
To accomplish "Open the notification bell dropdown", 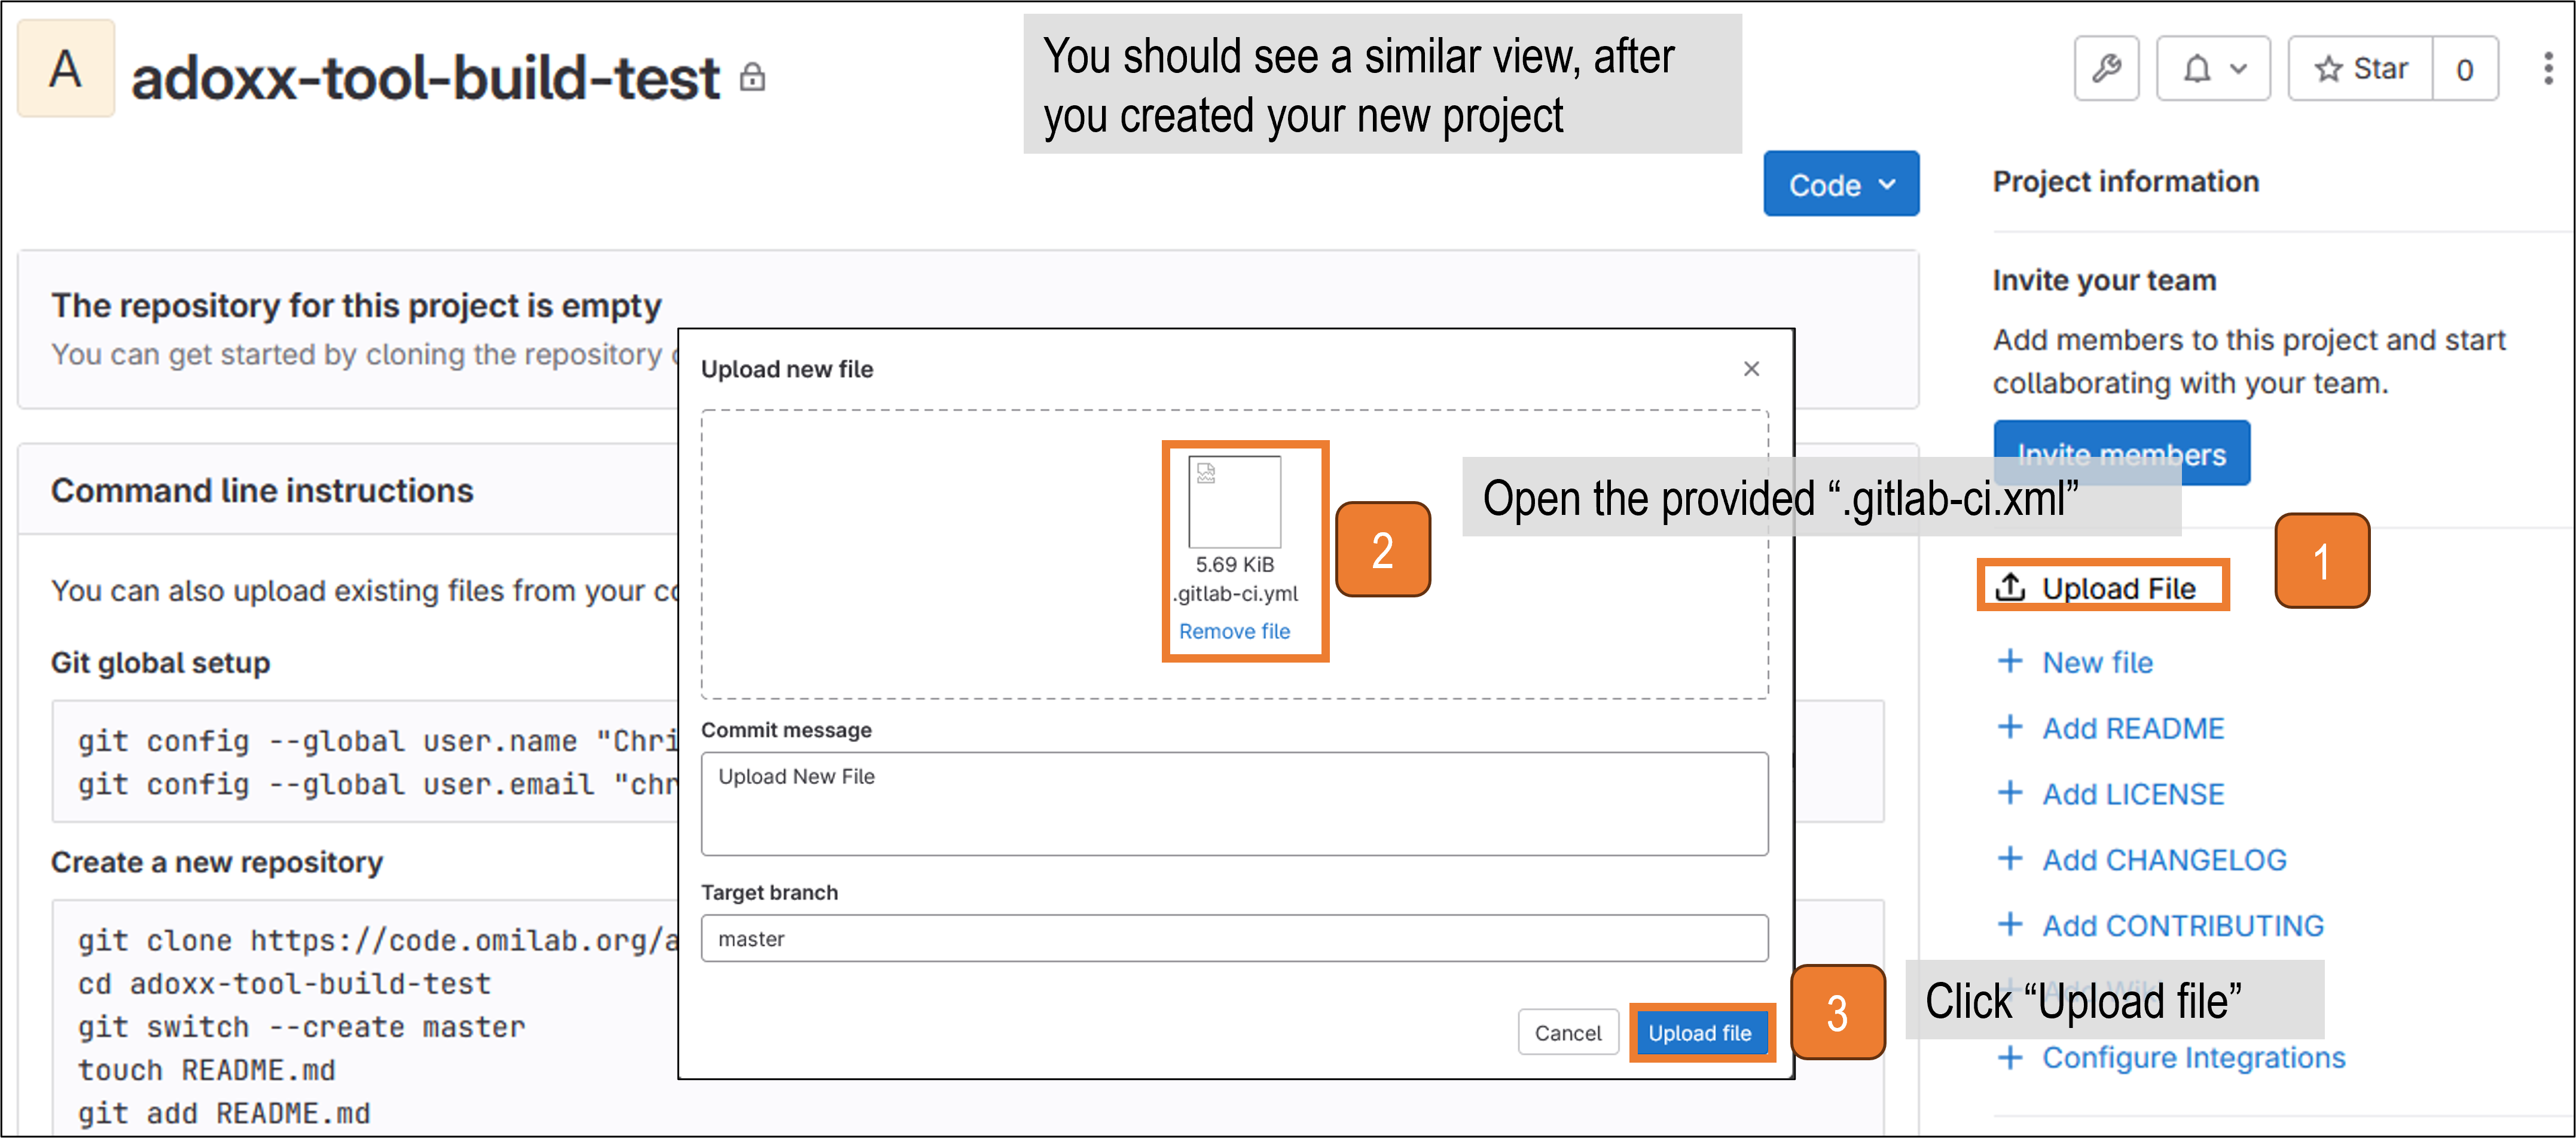I will 2213,68.
